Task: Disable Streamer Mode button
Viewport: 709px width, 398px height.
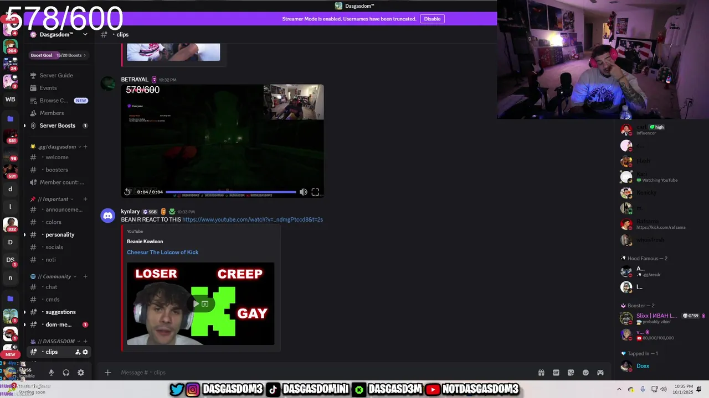Action: coord(432,19)
